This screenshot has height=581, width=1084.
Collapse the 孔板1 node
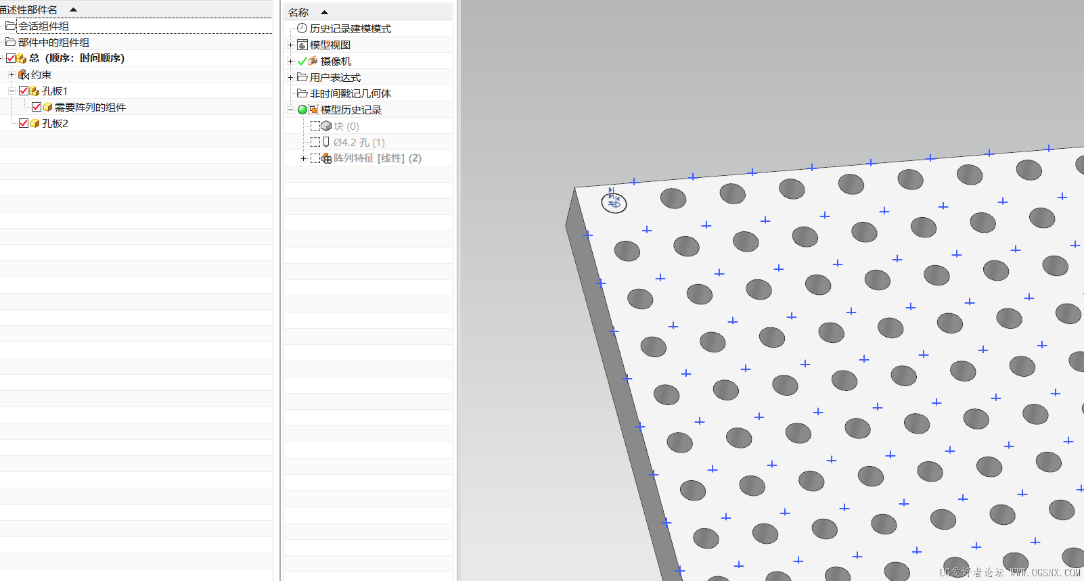[x=12, y=91]
